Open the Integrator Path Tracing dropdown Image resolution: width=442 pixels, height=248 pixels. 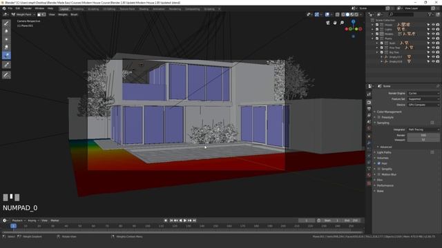423,130
